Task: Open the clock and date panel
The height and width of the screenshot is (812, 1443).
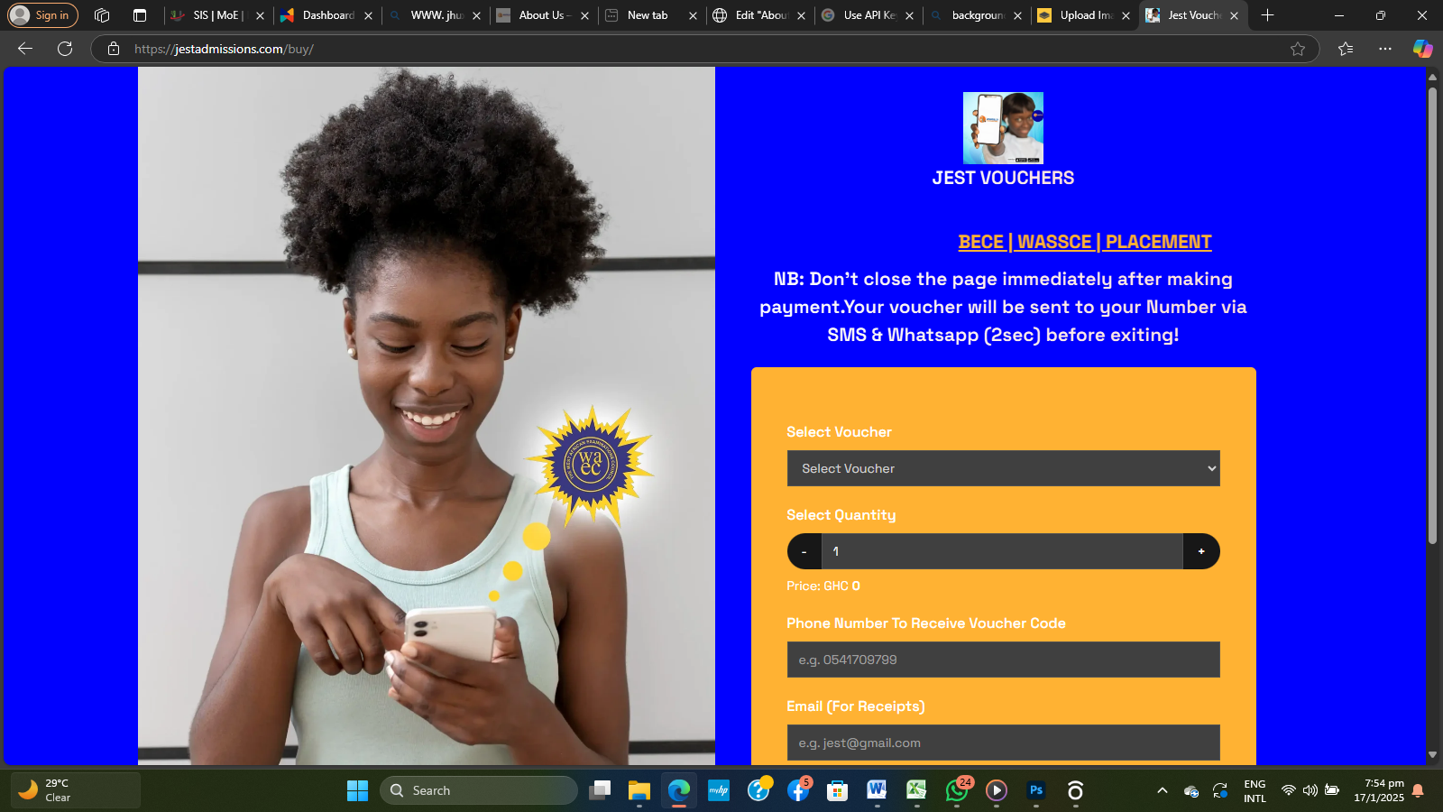Action: [1379, 790]
